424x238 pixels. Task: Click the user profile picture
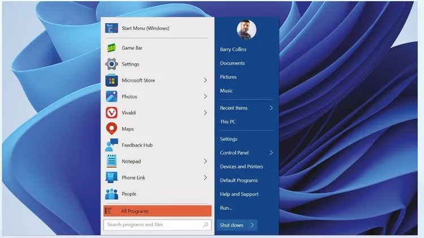click(x=246, y=29)
